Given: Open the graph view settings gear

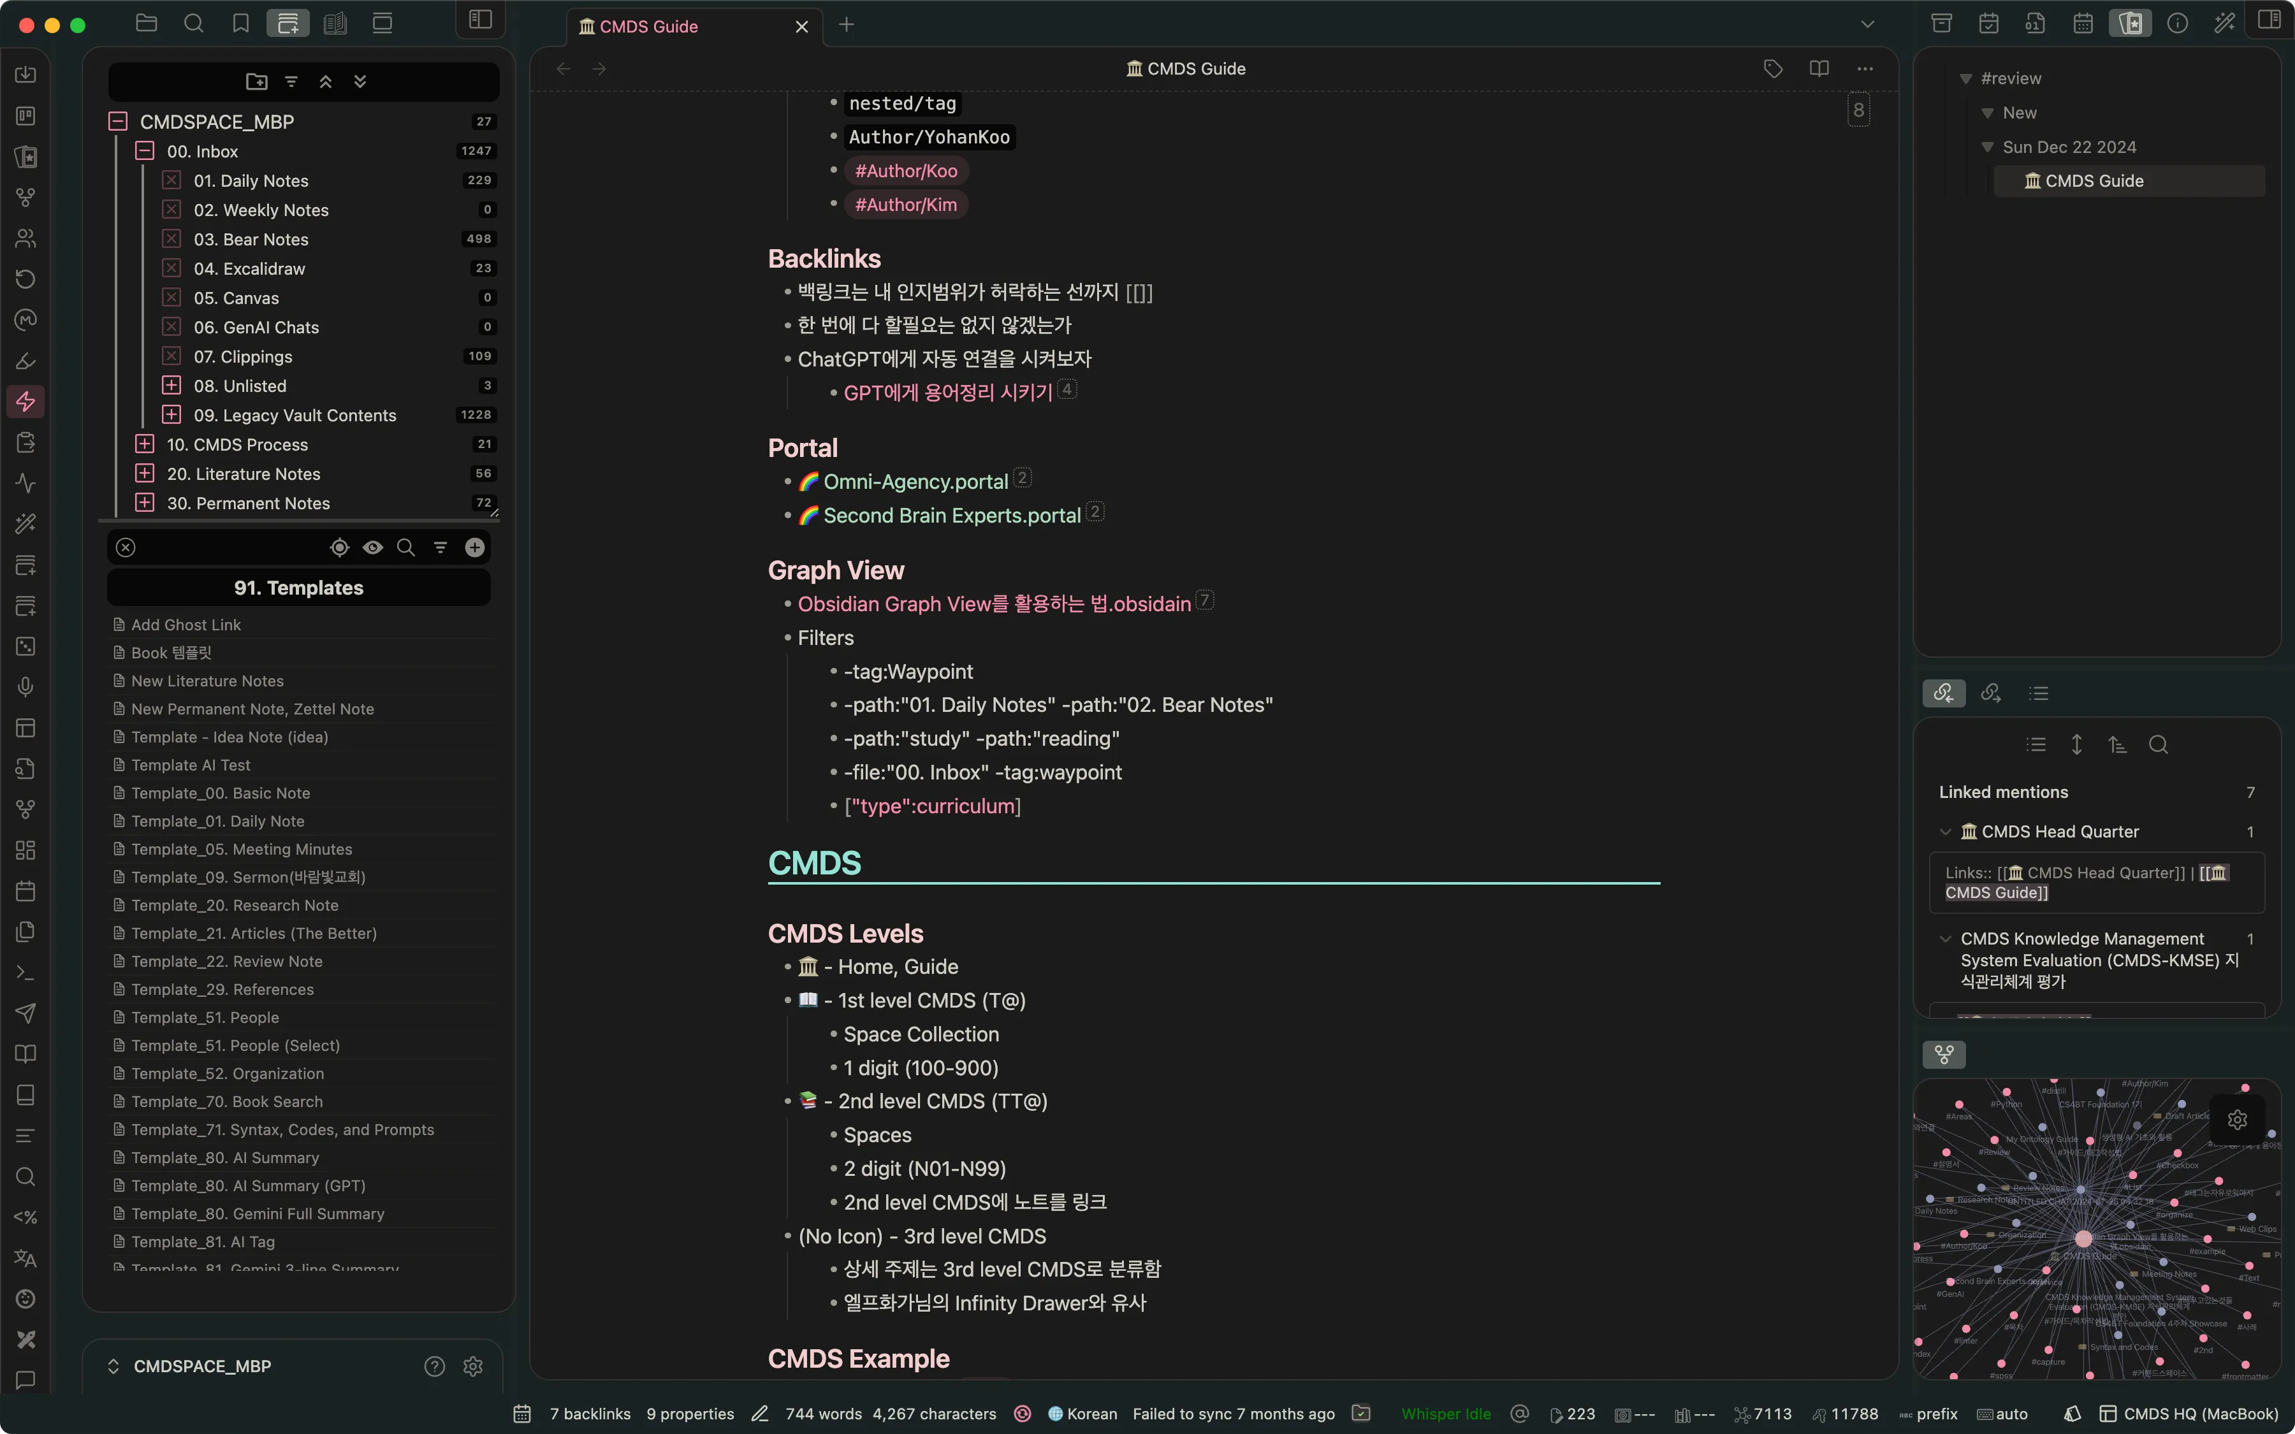Looking at the screenshot, I should tap(2237, 1120).
